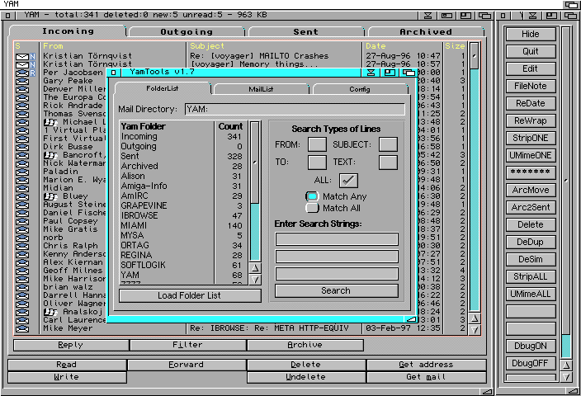Switch to Outgoing folder tab
This screenshot has height=396, width=581.
(x=187, y=32)
